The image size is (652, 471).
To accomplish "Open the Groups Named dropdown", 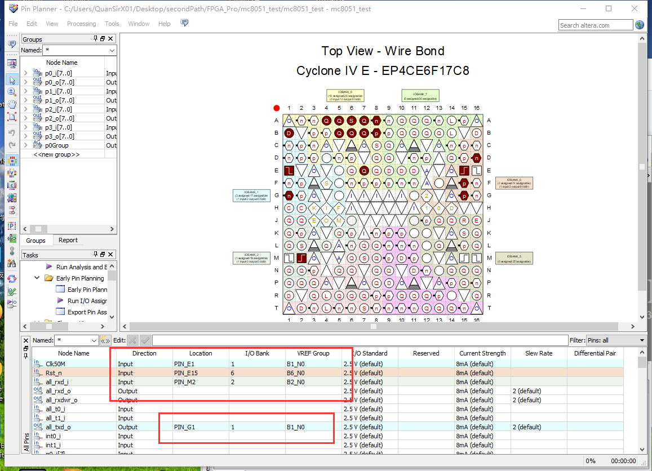I will [112, 50].
